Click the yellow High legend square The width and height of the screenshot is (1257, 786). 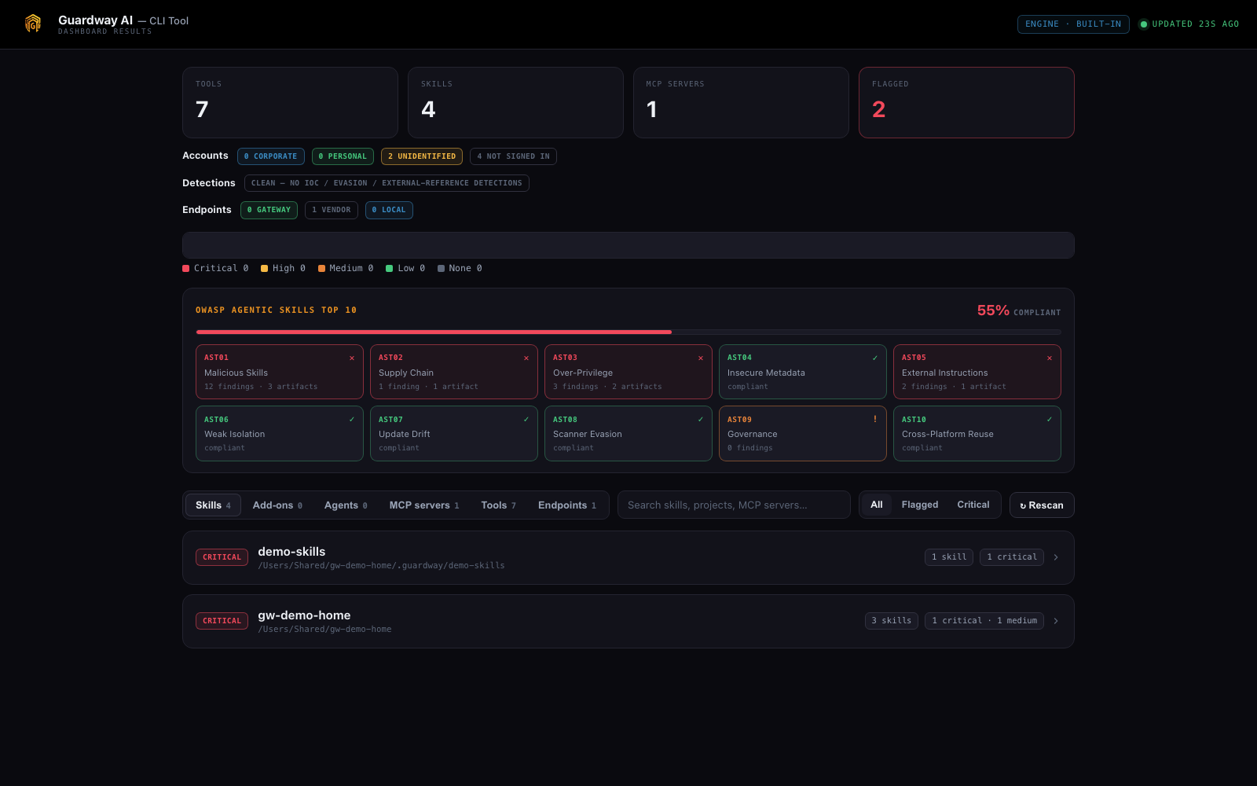click(265, 268)
